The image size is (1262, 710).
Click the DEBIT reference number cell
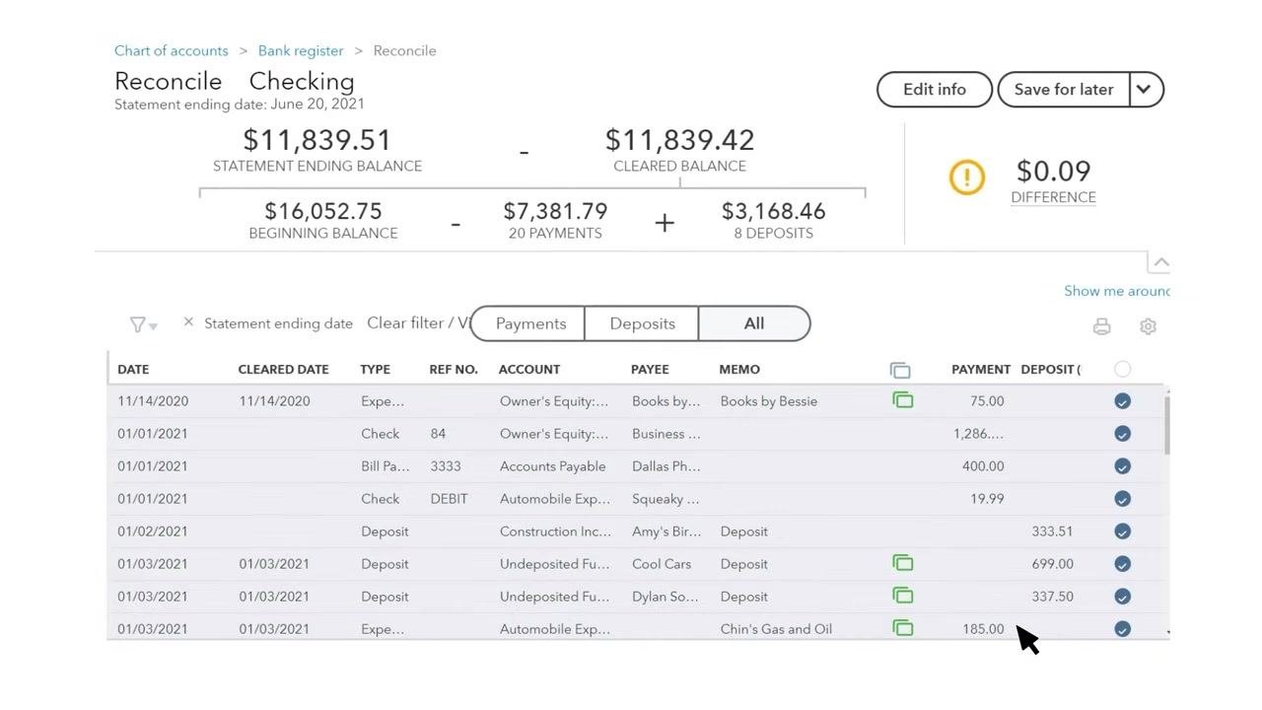(x=449, y=499)
